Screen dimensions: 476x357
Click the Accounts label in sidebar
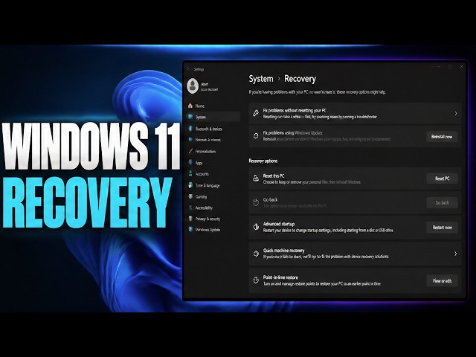tap(202, 174)
